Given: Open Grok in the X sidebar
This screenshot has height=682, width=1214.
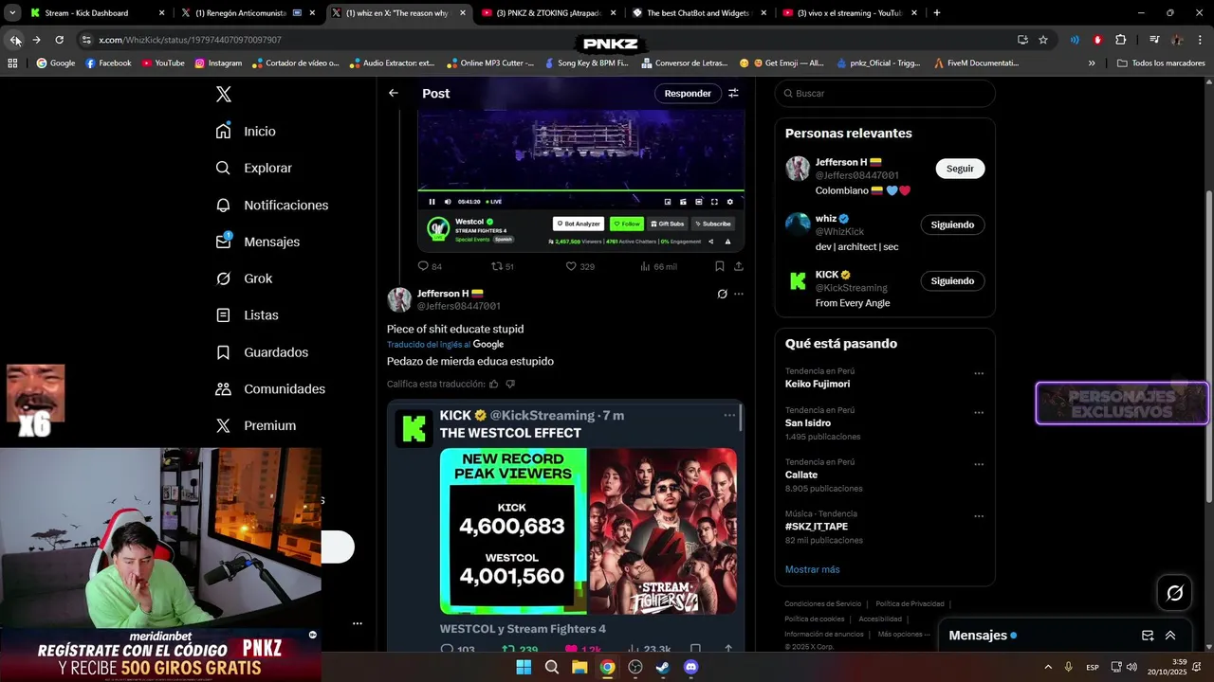Looking at the screenshot, I should pyautogui.click(x=244, y=278).
